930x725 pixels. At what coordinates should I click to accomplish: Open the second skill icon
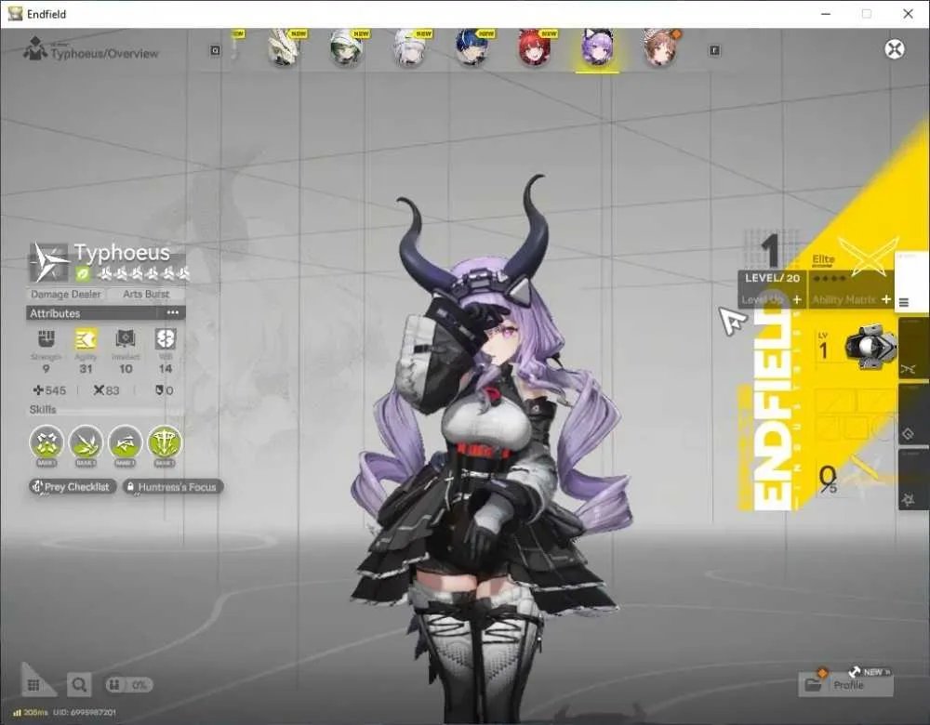click(86, 442)
